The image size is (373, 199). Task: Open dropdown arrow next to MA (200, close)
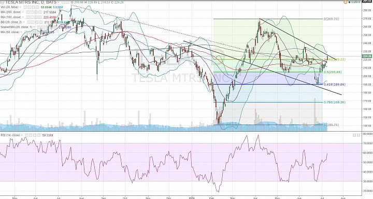click(x=23, y=12)
